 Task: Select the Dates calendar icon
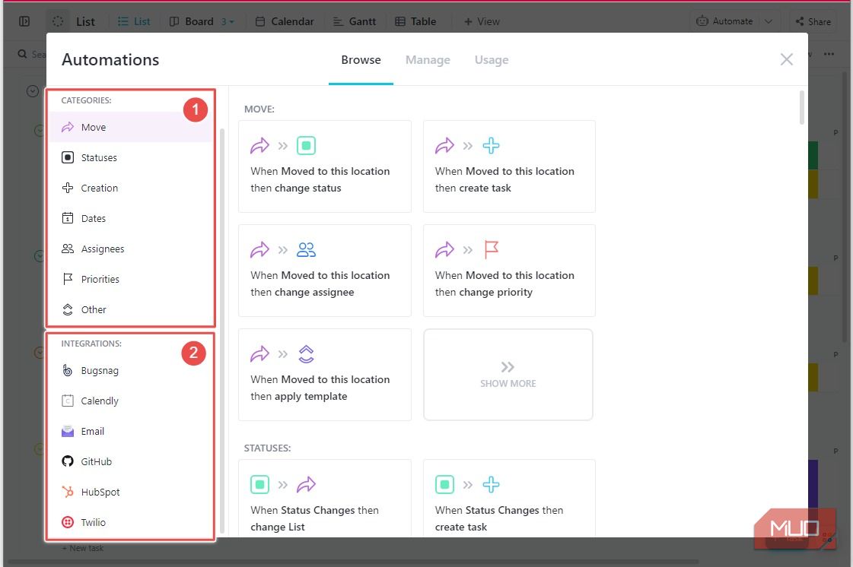tap(68, 218)
